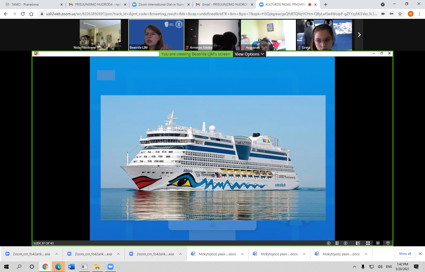
Task: Open Windows search from taskbar
Action: coord(19,267)
